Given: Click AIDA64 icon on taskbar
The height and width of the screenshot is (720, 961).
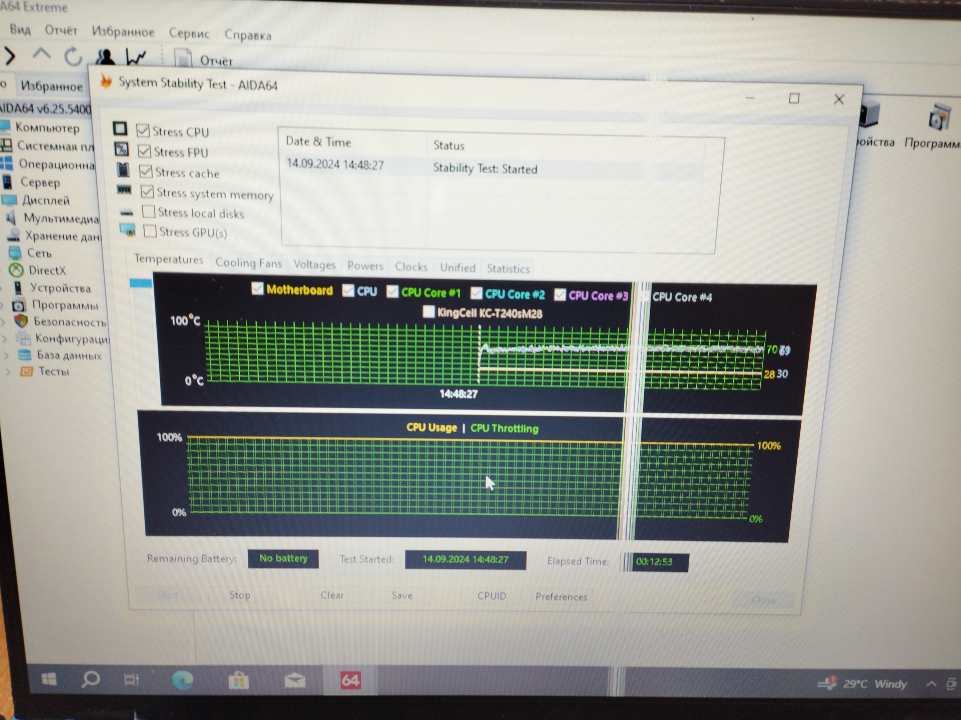Looking at the screenshot, I should tap(350, 680).
